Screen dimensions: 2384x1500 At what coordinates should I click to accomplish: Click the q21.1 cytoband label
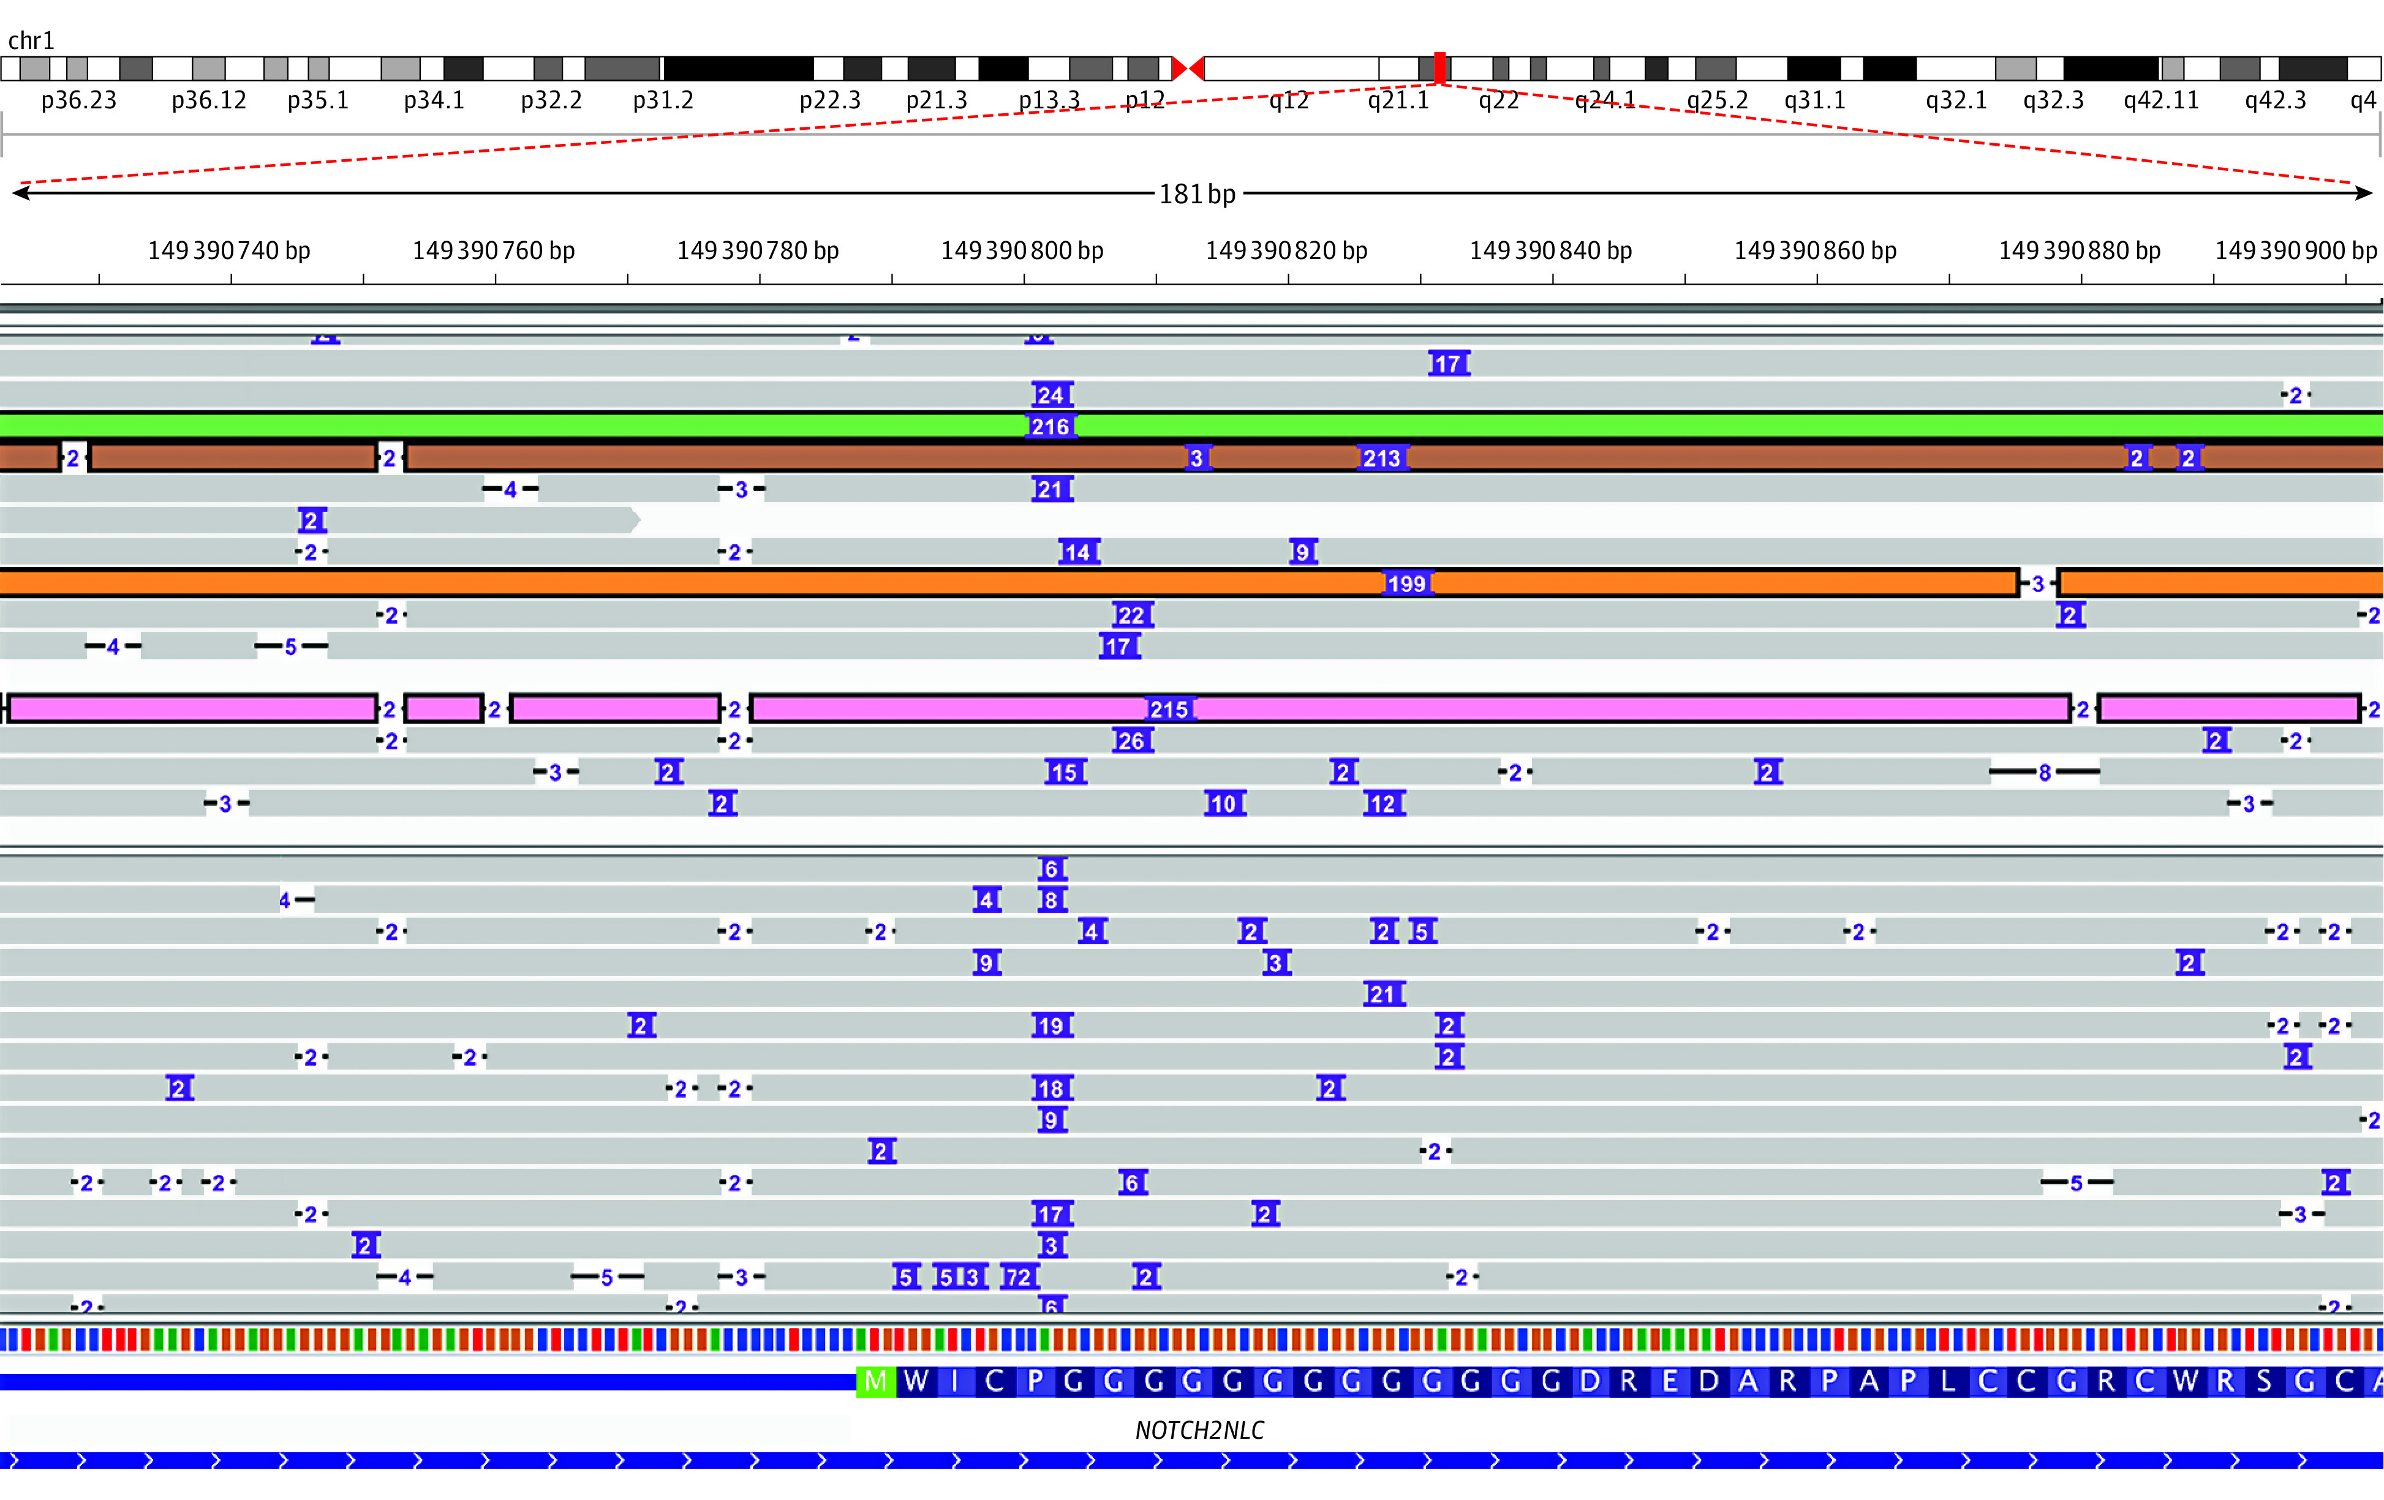click(x=1398, y=100)
